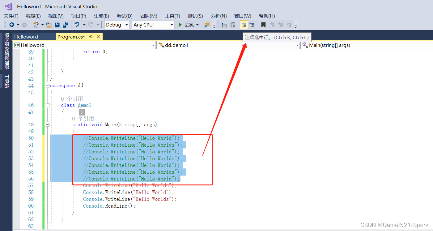Click the return 0; statement
The height and width of the screenshot is (231, 433).
[x=96, y=52]
